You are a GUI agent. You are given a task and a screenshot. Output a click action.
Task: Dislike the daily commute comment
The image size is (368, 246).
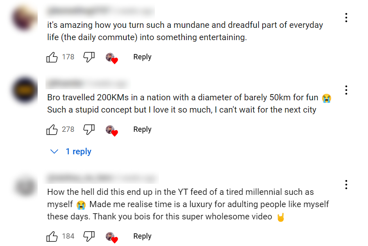pyautogui.click(x=89, y=57)
